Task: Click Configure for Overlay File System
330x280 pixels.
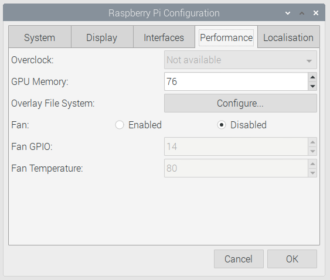Action: pyautogui.click(x=240, y=103)
